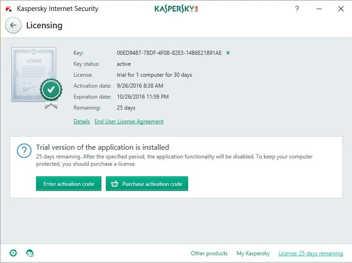Open the Details link

[x=82, y=121]
